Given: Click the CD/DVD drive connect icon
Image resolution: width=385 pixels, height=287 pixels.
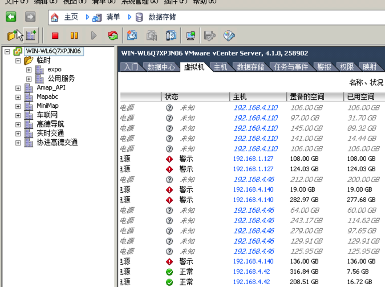Looking at the screenshot, I should coord(229,36).
